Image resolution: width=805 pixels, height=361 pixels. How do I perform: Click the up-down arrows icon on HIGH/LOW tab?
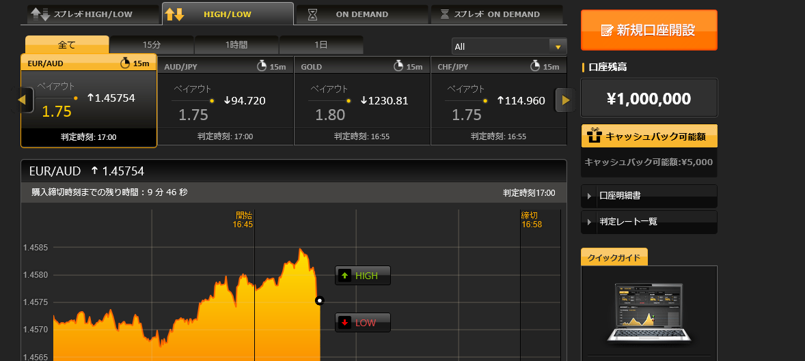pos(175,14)
